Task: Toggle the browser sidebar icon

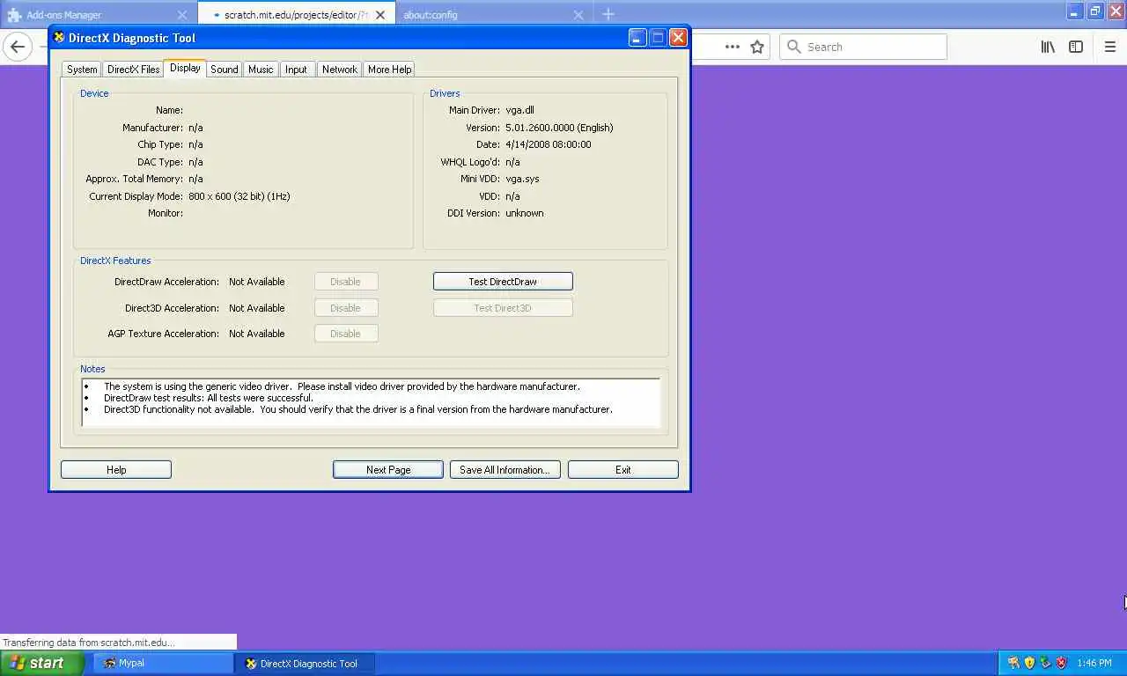Action: (x=1076, y=47)
